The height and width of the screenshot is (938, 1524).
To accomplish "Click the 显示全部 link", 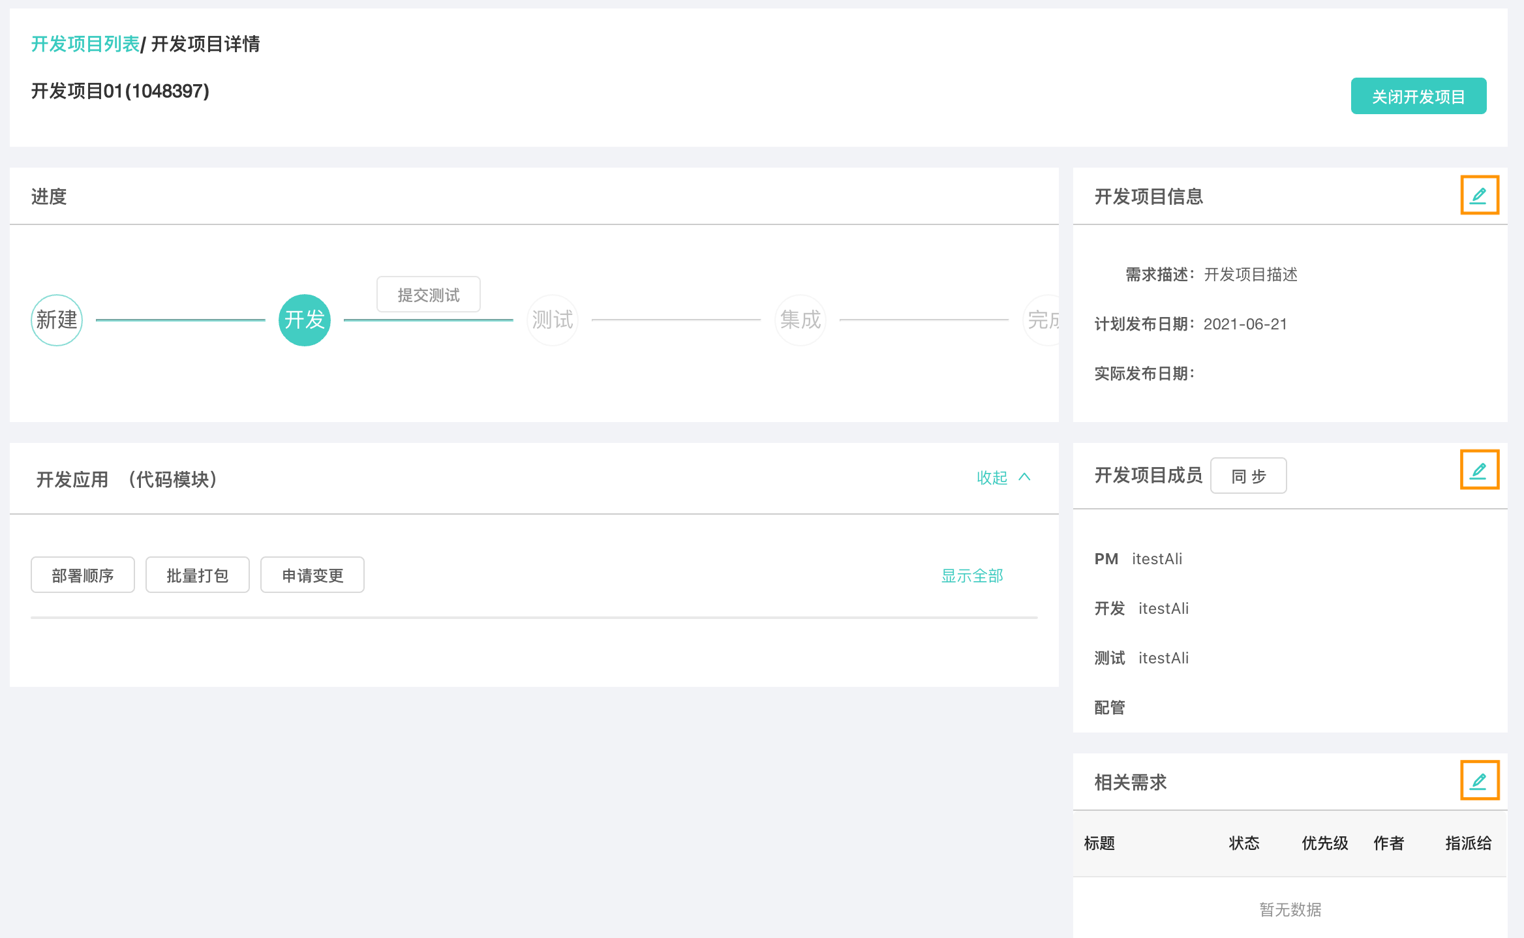I will tap(972, 575).
